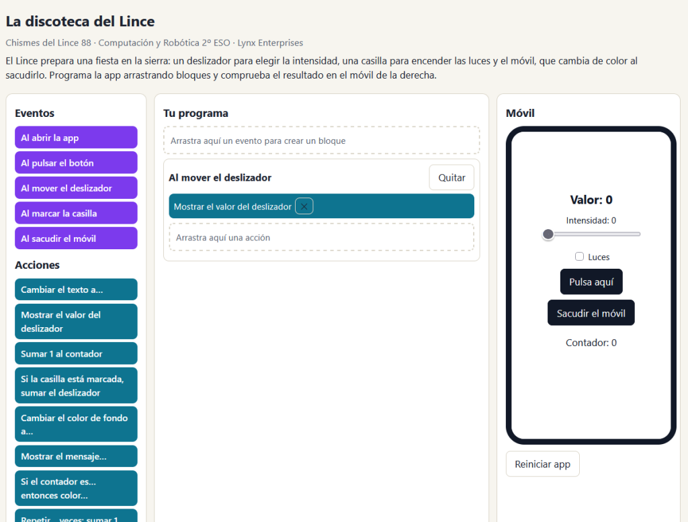Click the 'Sumar 1 al contador' action block

76,353
